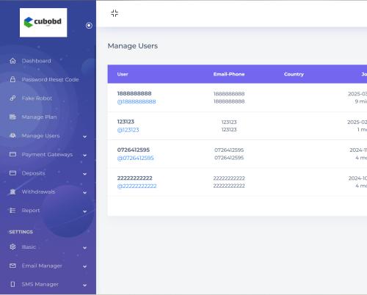
Task: Click the SMS Manager phone icon
Action: tap(12, 284)
